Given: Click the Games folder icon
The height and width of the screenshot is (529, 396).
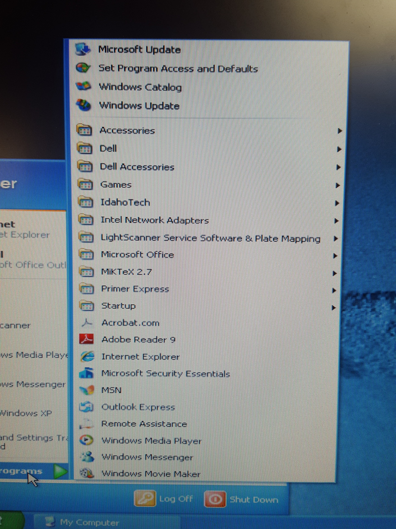Looking at the screenshot, I should tap(85, 185).
